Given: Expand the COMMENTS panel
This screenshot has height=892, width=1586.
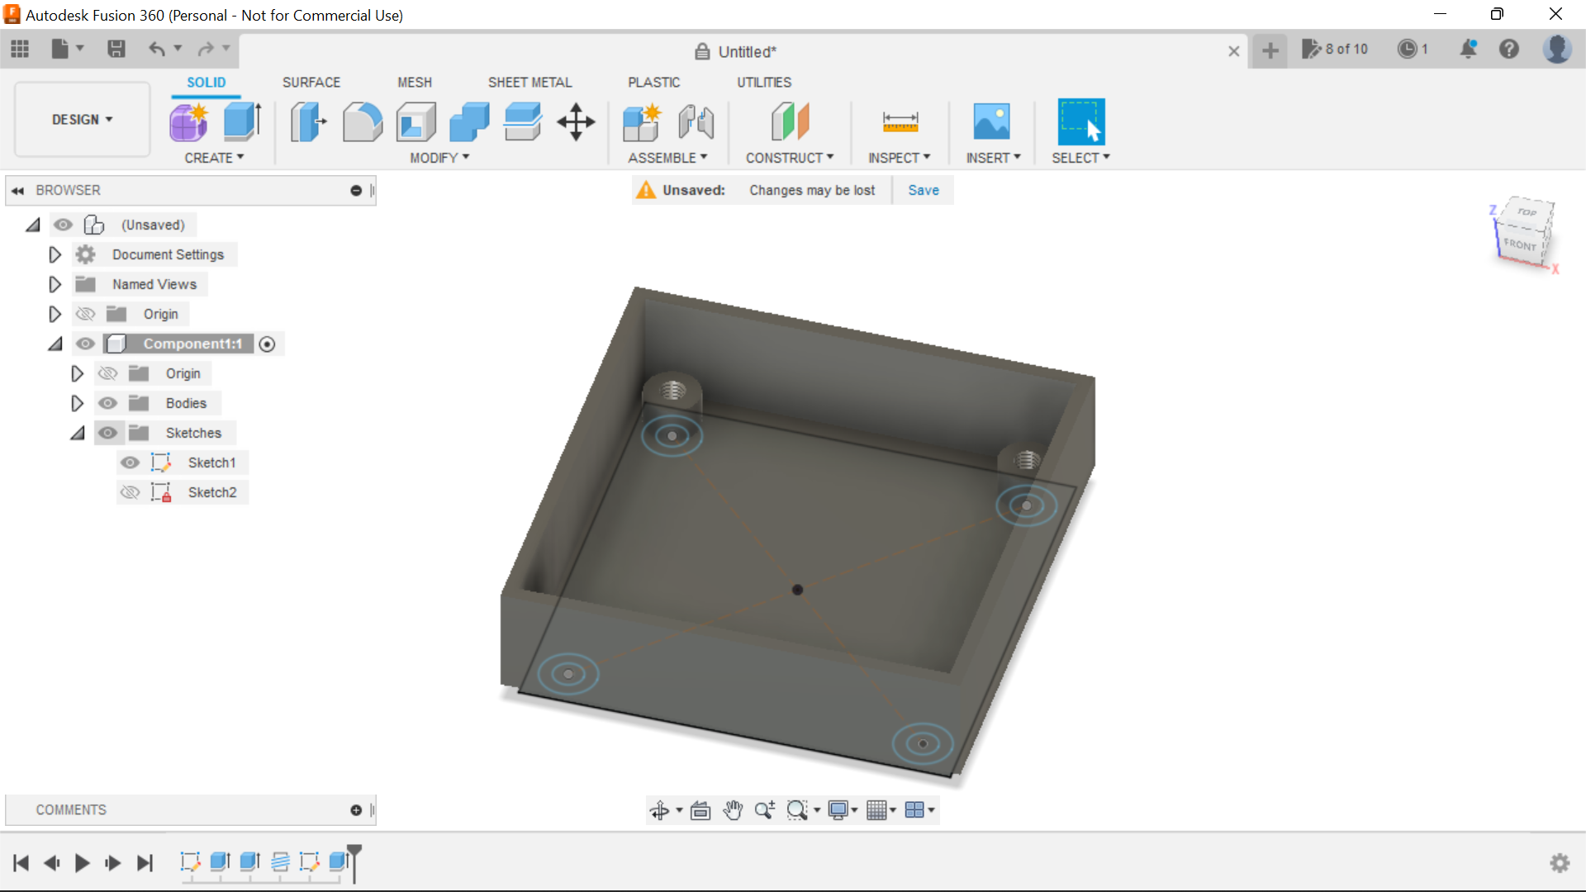Looking at the screenshot, I should tap(356, 810).
